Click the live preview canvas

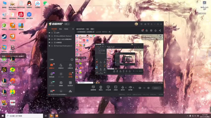tap(119, 59)
